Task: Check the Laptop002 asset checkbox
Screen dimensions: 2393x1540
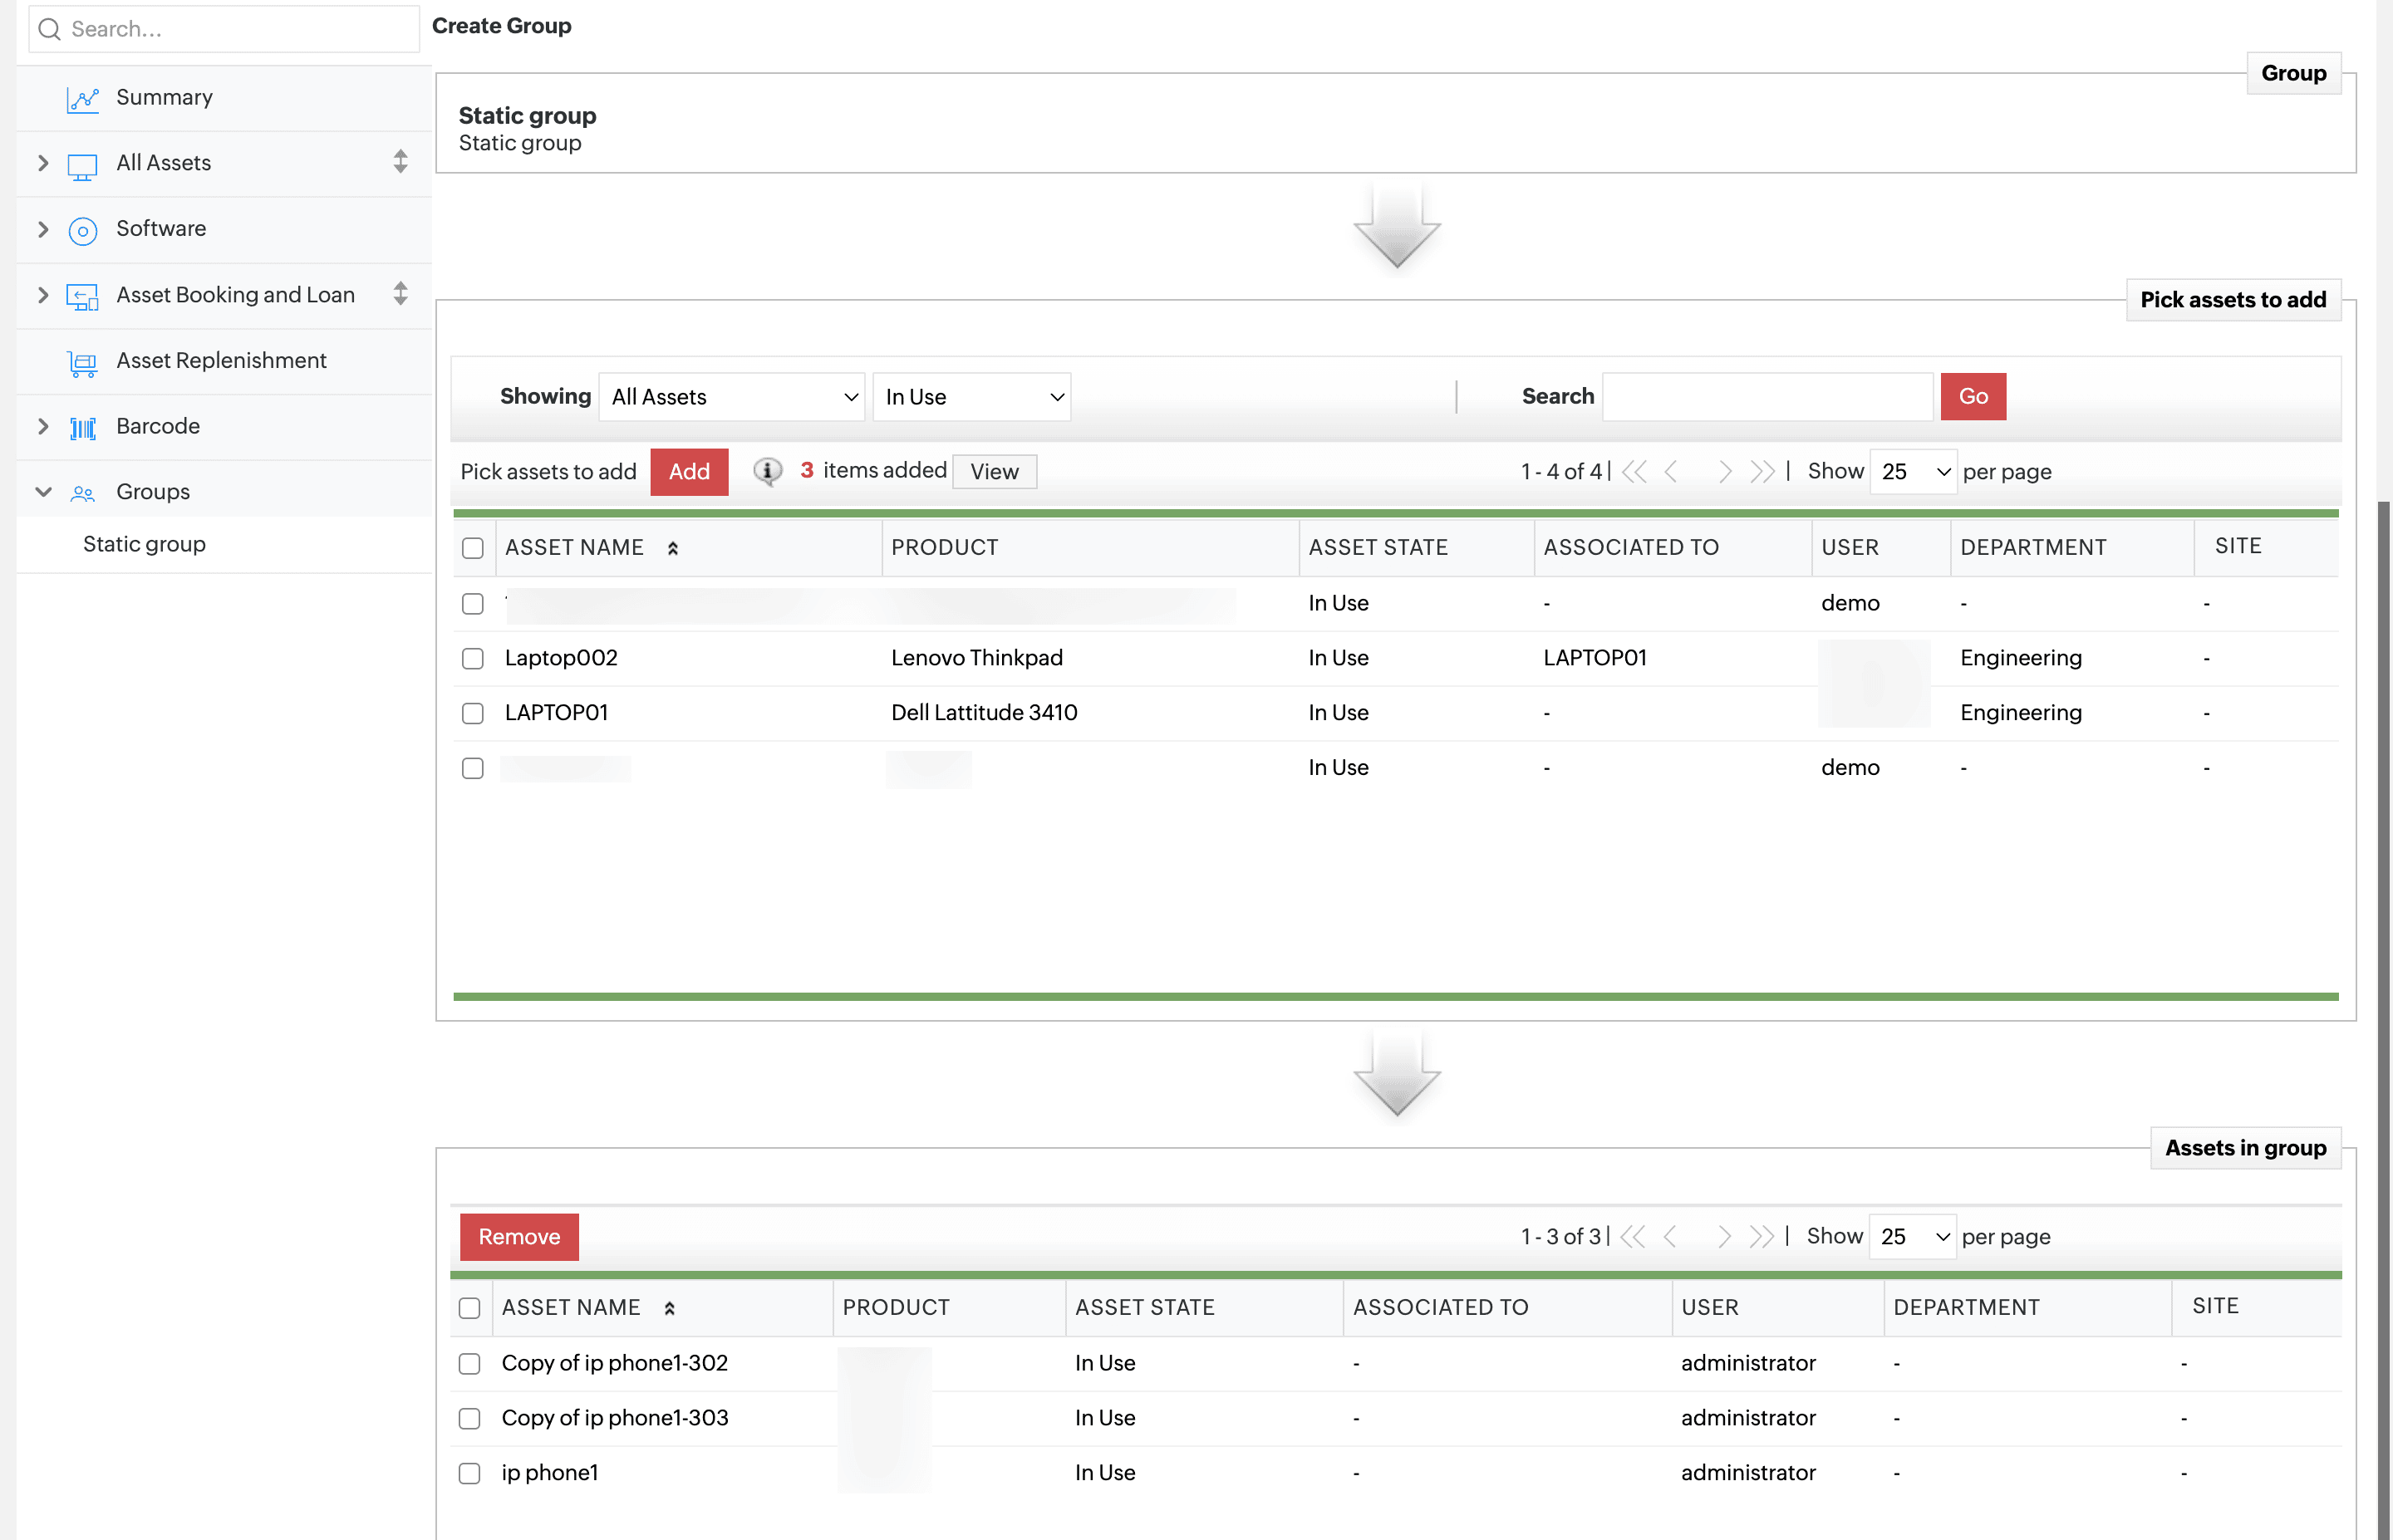Action: [473, 658]
